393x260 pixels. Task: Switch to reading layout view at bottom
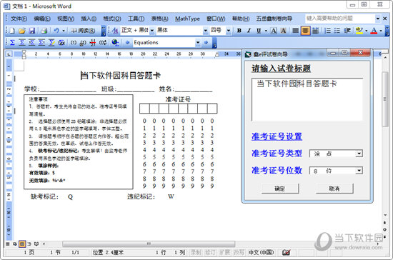[x=36, y=244]
